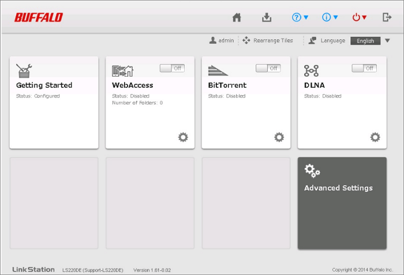
Task: Turn on the DLNA switch
Action: pyautogui.click(x=364, y=68)
